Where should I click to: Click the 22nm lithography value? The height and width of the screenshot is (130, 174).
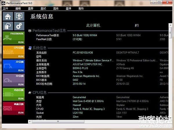click(76, 117)
